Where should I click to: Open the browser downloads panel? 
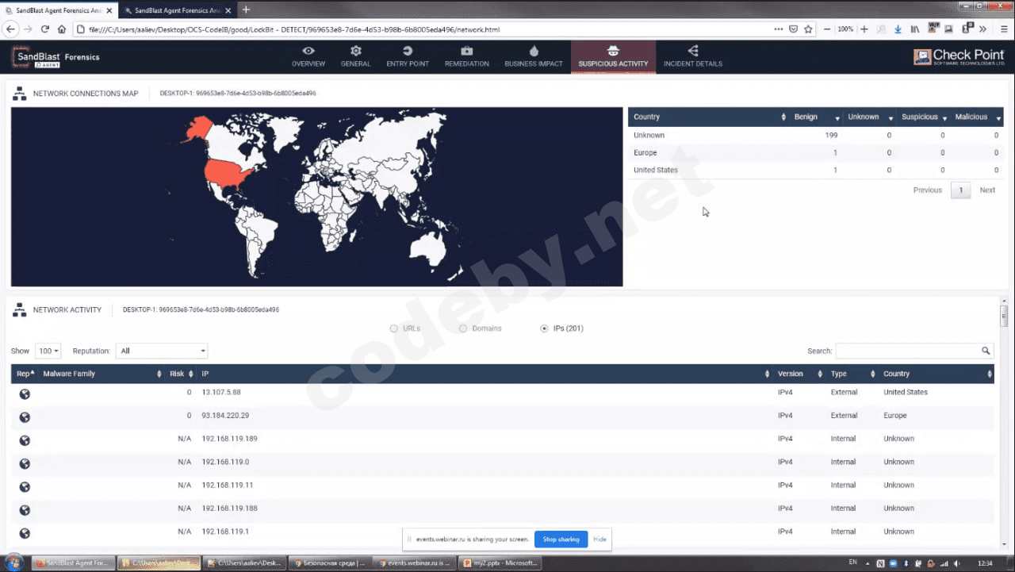pos(898,29)
